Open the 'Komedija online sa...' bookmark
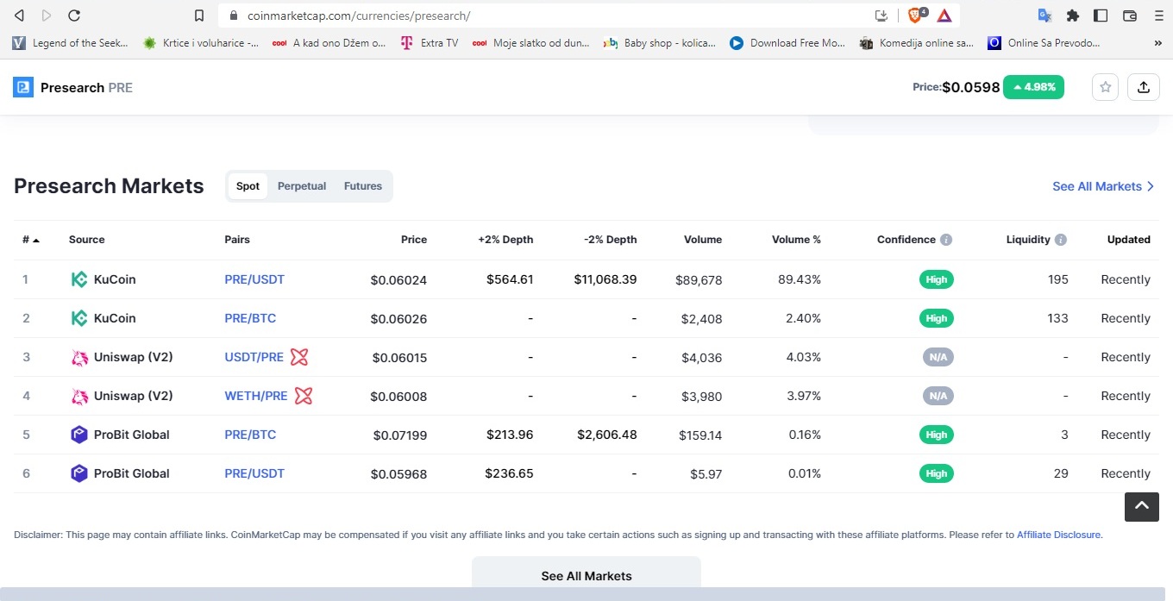 [917, 42]
